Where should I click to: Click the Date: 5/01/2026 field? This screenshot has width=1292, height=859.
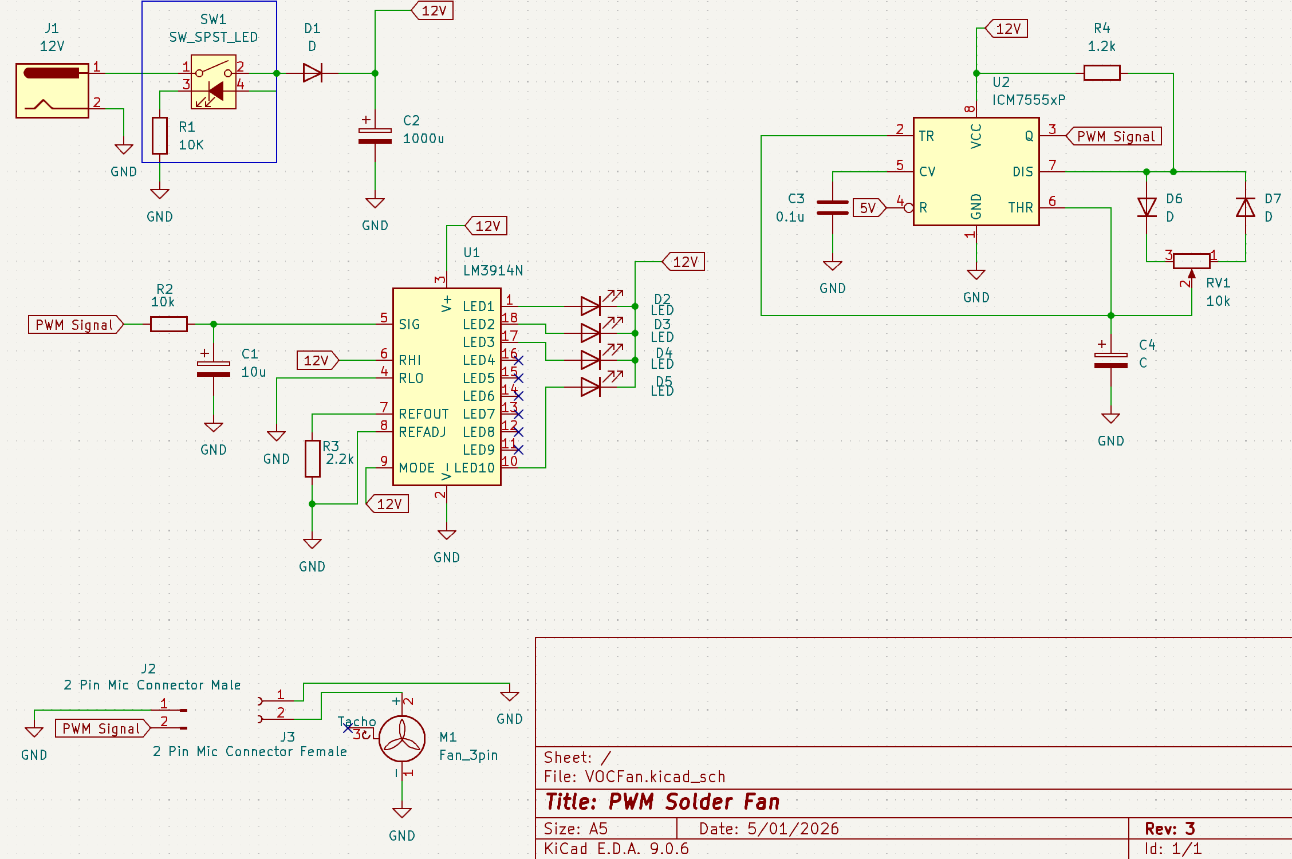(769, 829)
